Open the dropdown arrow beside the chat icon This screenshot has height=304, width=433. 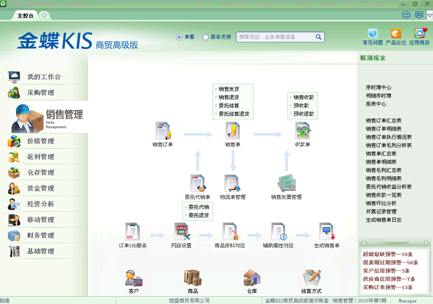click(429, 16)
